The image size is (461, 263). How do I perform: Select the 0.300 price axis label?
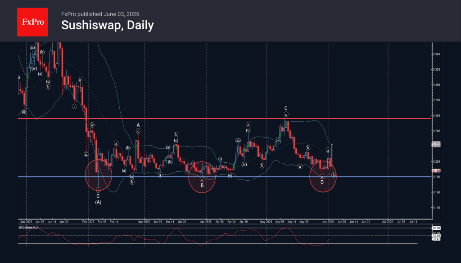[436, 85]
